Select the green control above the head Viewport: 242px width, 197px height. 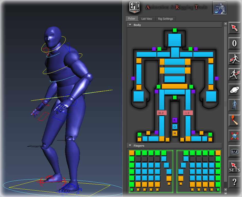pyautogui.click(x=175, y=30)
